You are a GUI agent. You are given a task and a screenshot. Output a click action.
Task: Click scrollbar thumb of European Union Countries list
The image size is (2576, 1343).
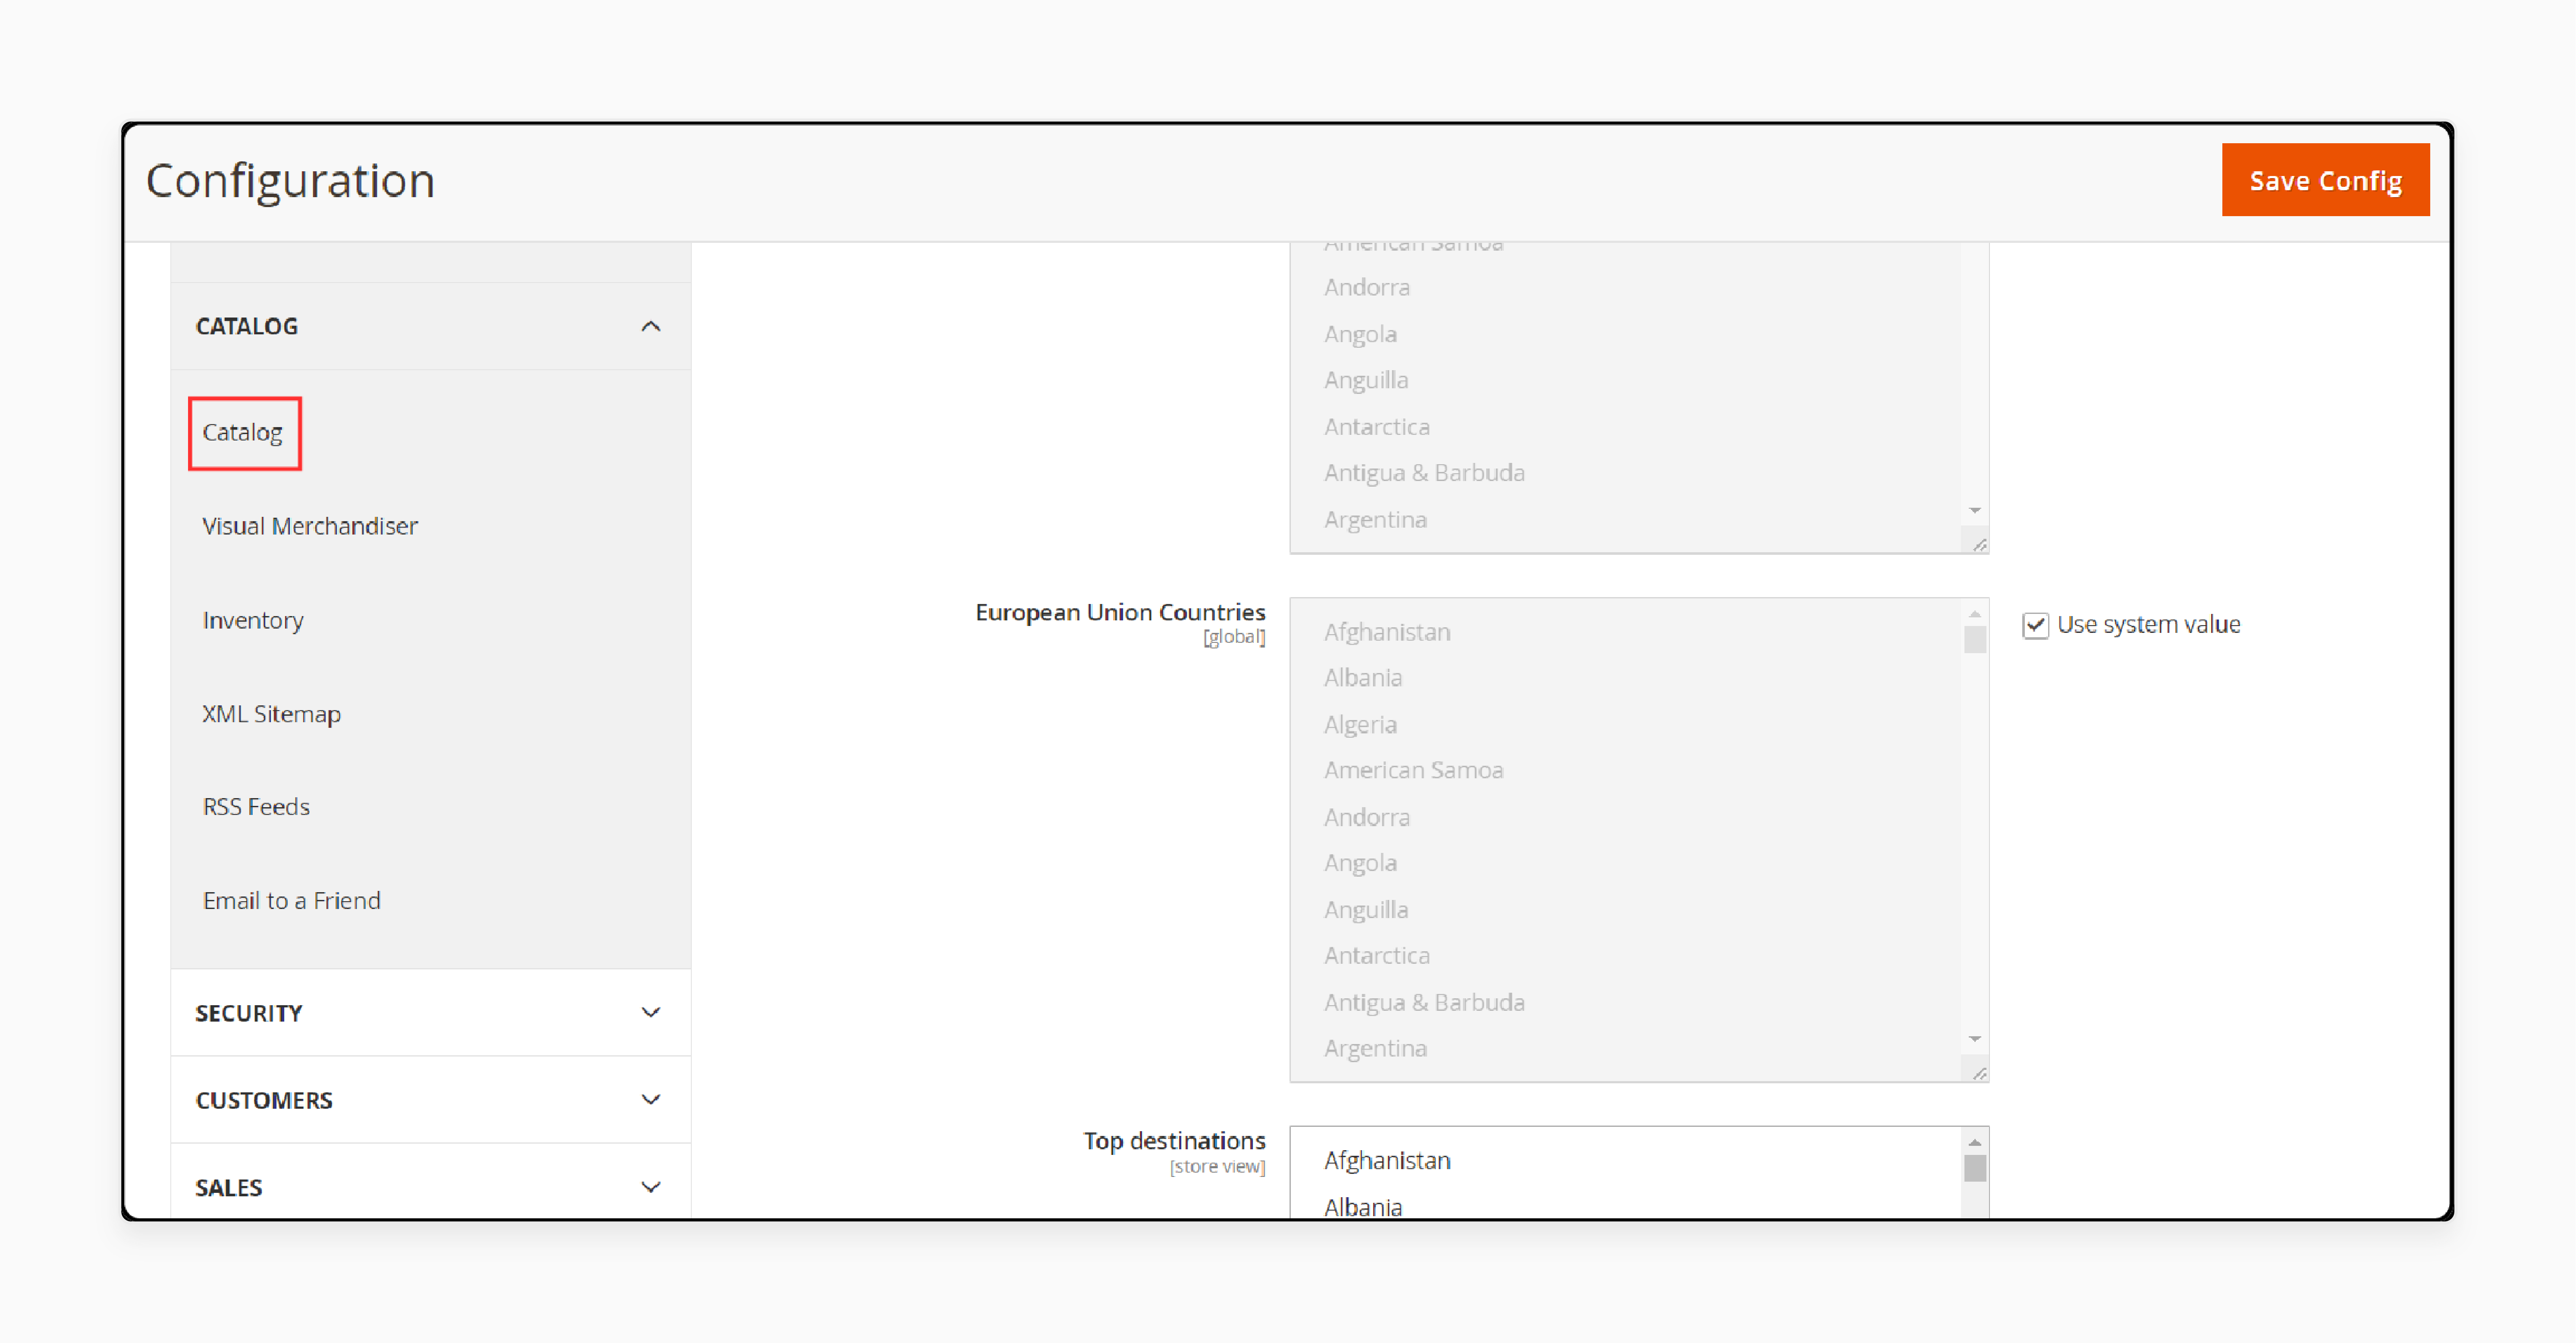point(1975,639)
